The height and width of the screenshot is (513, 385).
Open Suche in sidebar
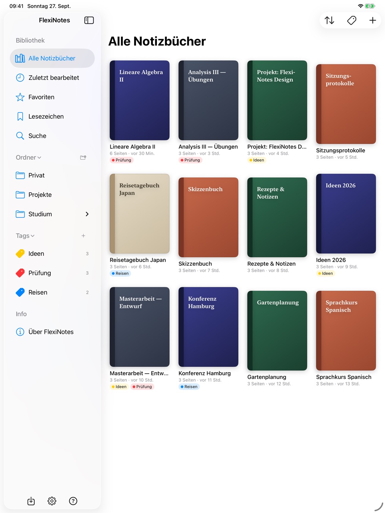pos(52,136)
